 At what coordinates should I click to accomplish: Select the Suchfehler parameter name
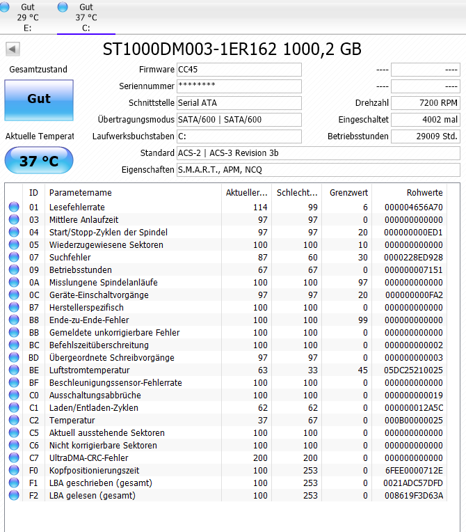[70, 258]
